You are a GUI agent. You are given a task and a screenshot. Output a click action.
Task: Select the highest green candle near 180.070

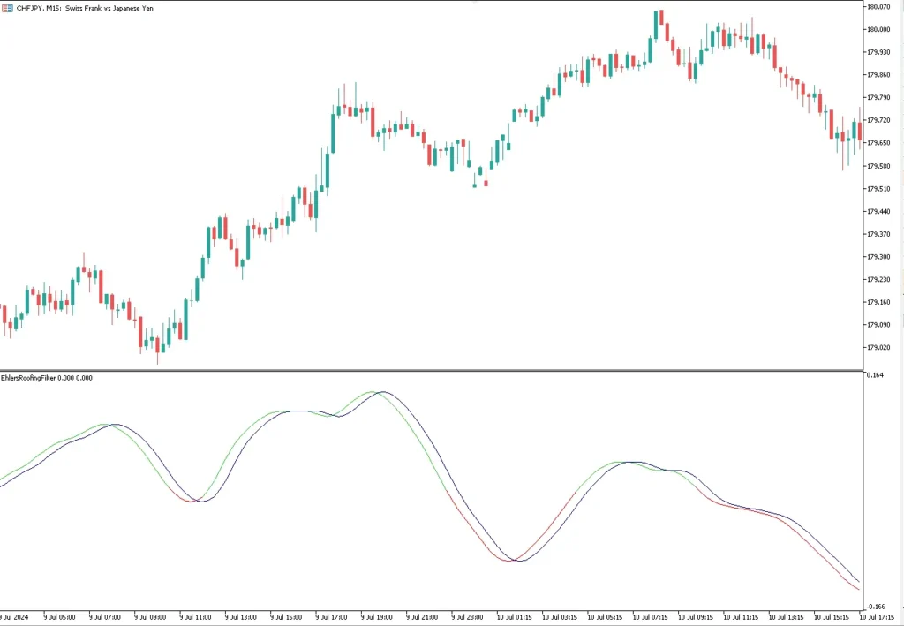[657, 24]
